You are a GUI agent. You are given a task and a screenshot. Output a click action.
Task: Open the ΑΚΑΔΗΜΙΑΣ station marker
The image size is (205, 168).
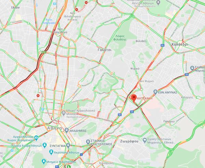pyautogui.click(x=67, y=130)
